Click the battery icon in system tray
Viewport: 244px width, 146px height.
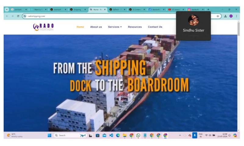coord(214,135)
